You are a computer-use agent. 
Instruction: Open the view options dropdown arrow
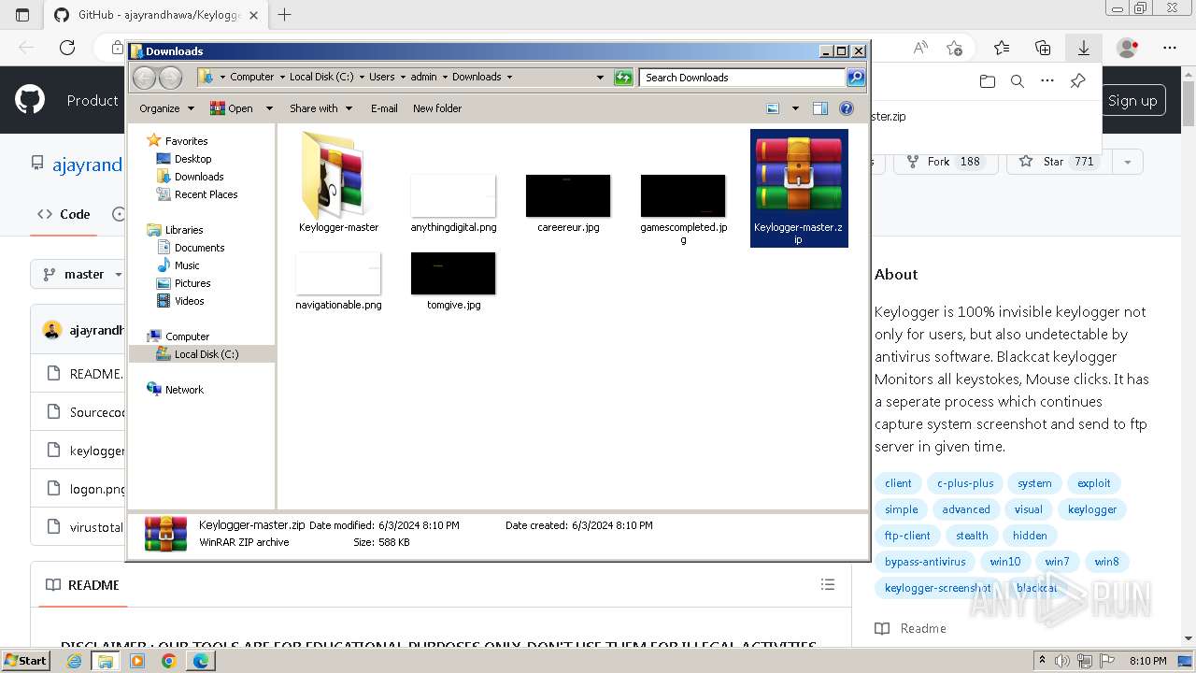pos(795,108)
